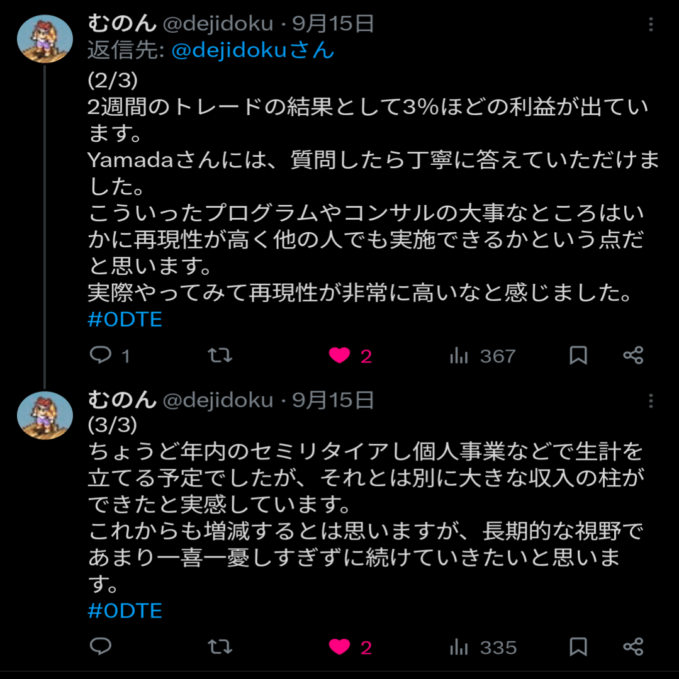The image size is (679, 679).
Task: Reply to the (2/3) tweet
Action: [x=101, y=356]
